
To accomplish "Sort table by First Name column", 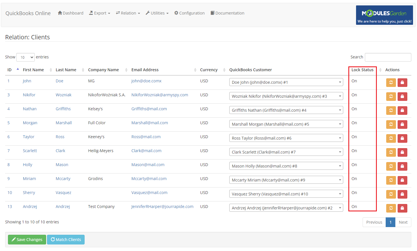I will 37,70.
